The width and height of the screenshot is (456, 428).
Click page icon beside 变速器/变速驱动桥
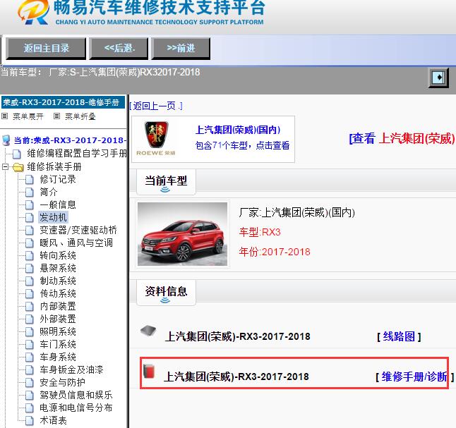30,230
